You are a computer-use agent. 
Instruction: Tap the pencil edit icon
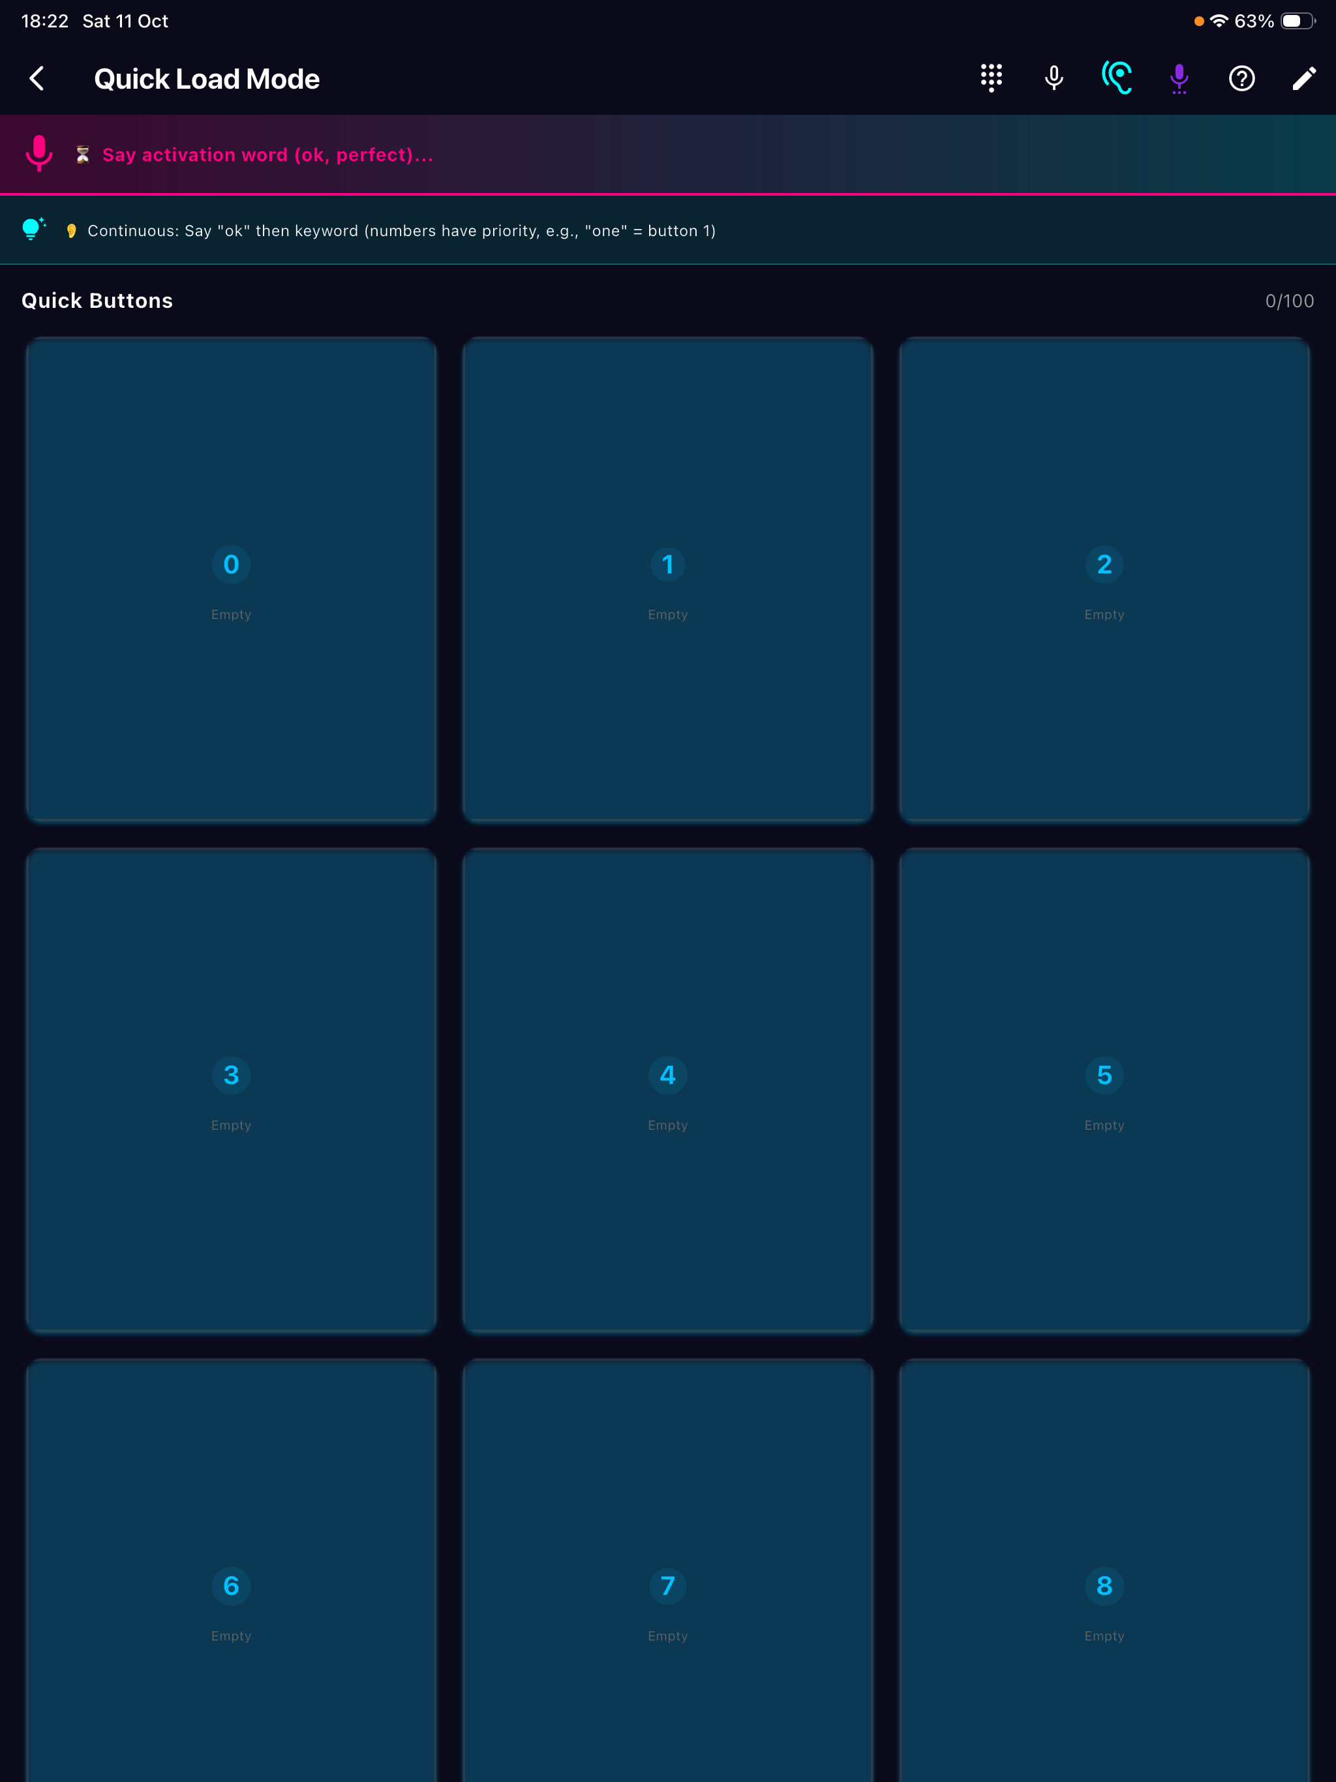[x=1305, y=78]
